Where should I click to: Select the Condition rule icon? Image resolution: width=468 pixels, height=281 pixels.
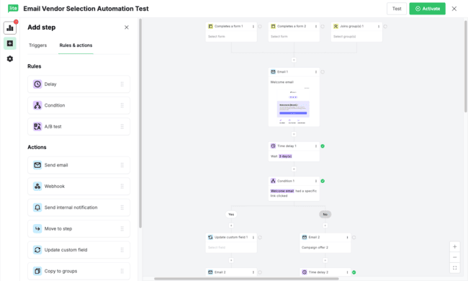pyautogui.click(x=37, y=105)
